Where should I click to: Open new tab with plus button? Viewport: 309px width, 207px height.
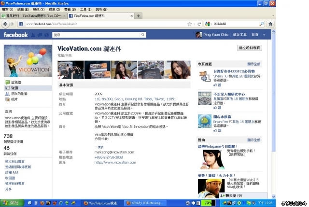pos(139,16)
